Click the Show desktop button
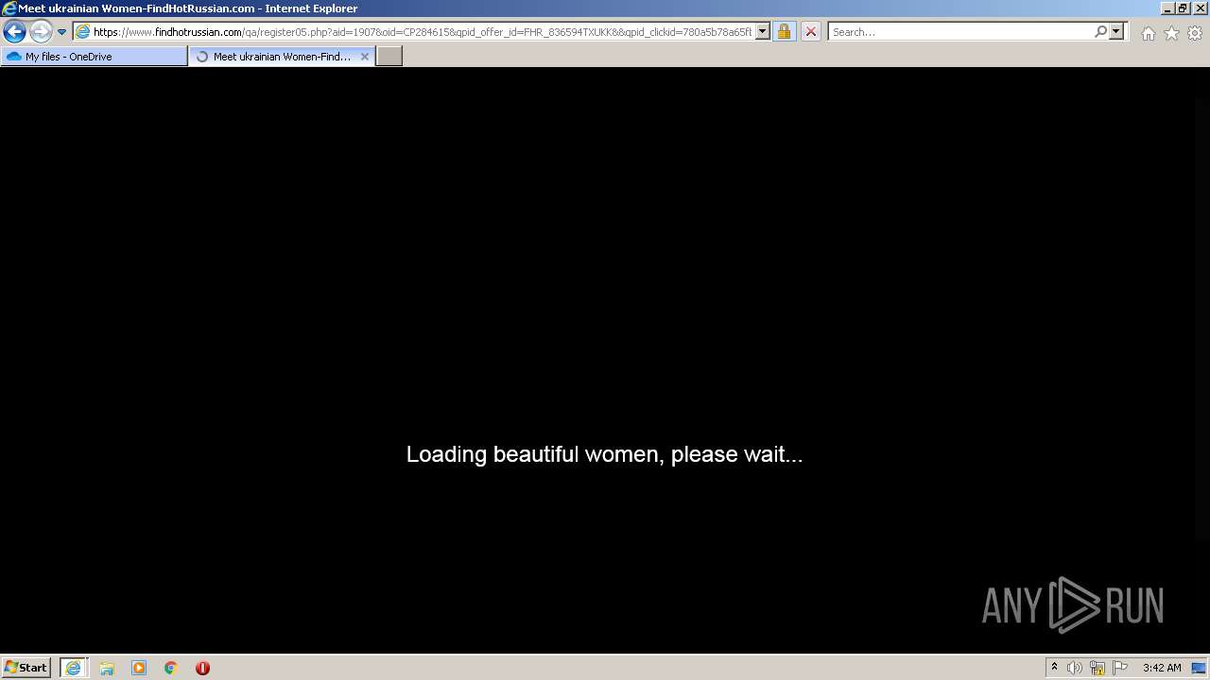The image size is (1210, 680). 1199,668
